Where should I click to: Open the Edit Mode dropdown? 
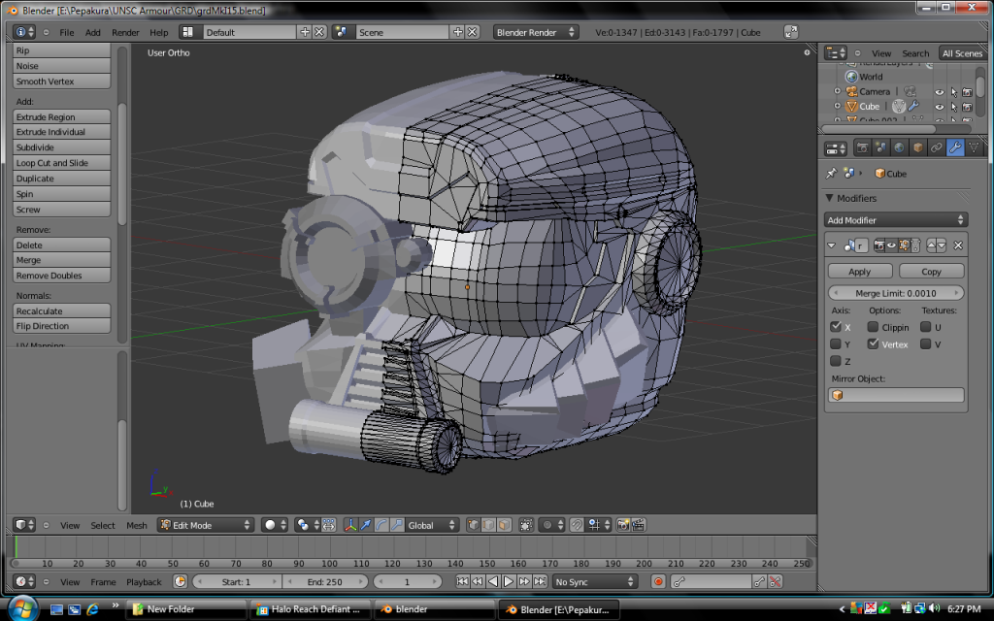pyautogui.click(x=206, y=525)
